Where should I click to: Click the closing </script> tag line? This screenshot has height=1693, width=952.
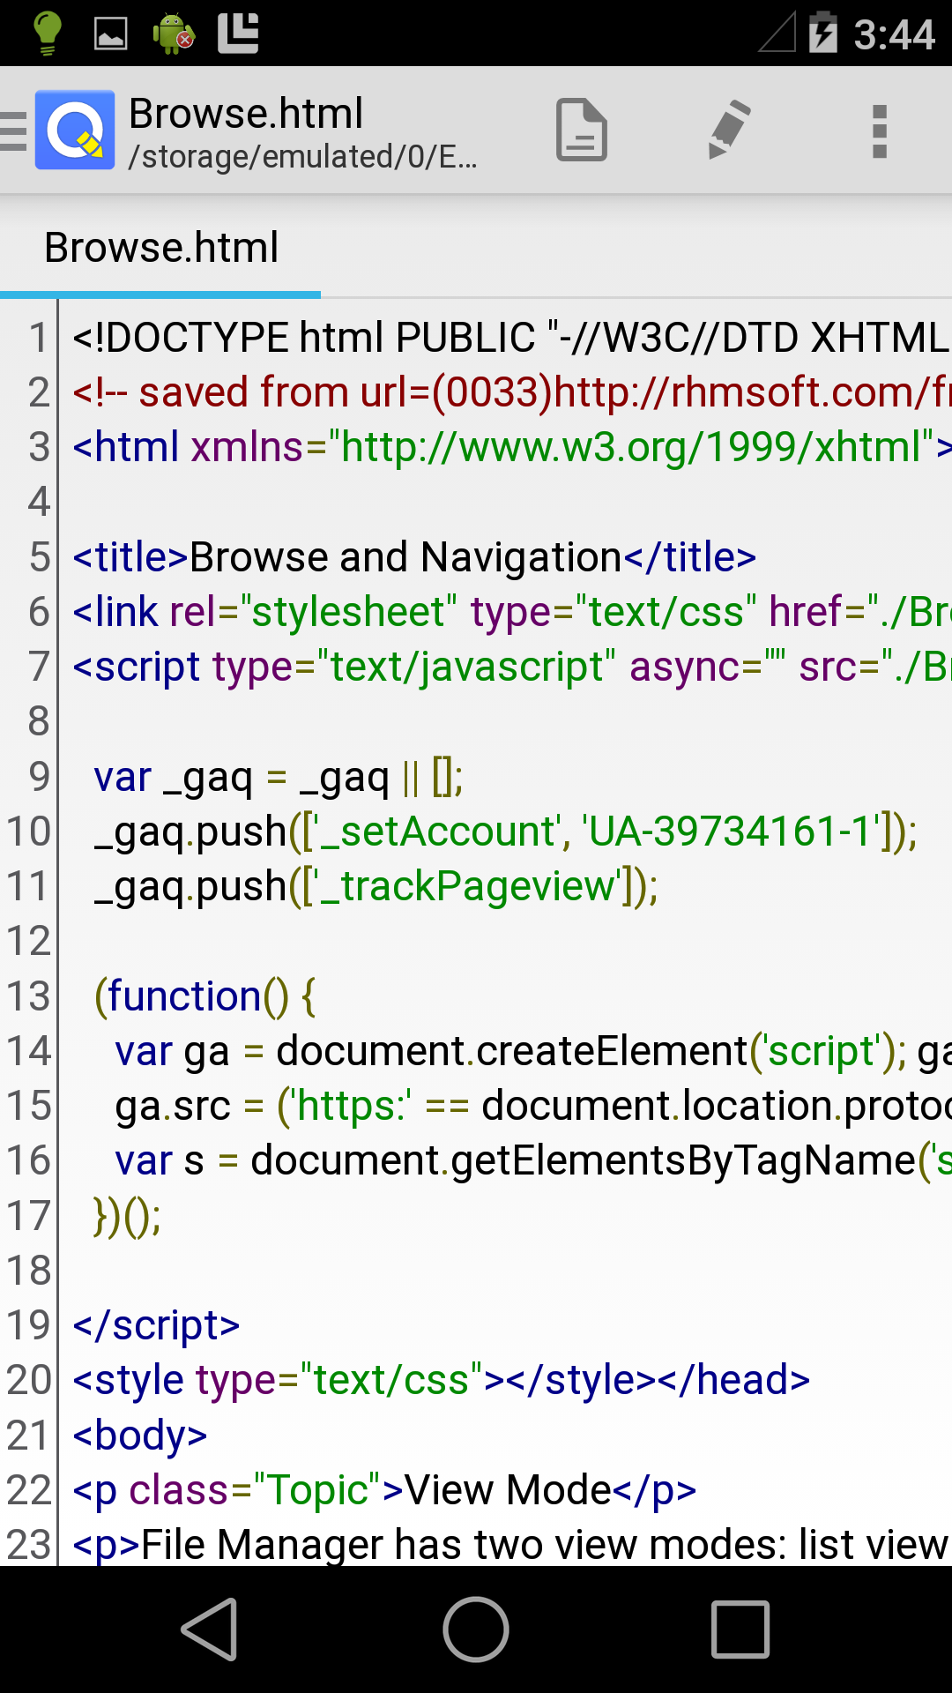click(x=157, y=1325)
